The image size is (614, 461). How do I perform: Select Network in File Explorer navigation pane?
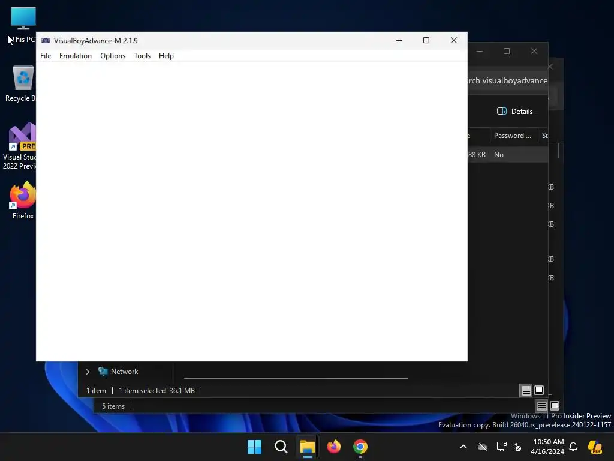pos(124,371)
